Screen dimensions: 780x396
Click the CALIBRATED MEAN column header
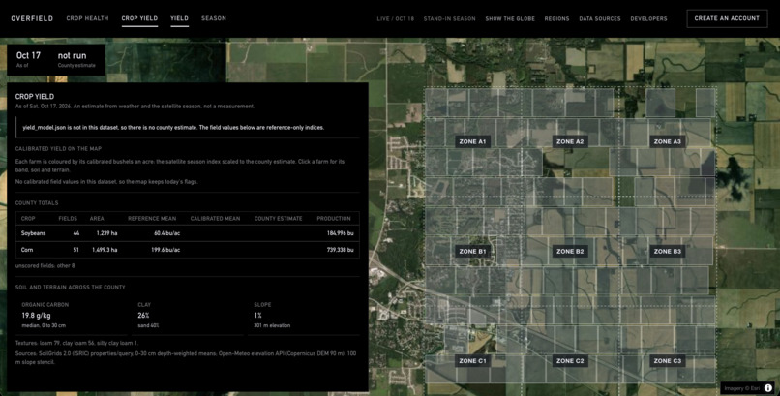[x=216, y=219]
